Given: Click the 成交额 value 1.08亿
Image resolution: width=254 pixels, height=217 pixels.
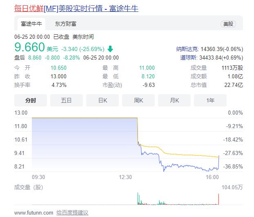Looking at the screenshot, I should tap(235, 76).
